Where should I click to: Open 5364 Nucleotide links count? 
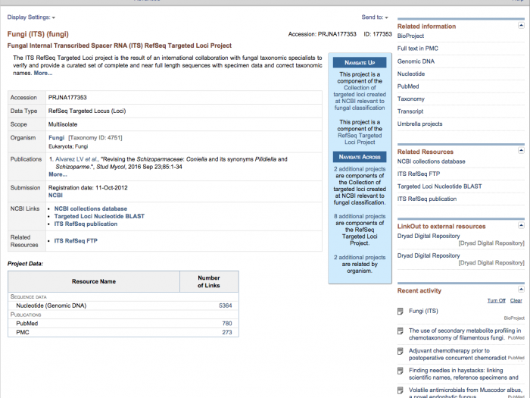pyautogui.click(x=225, y=306)
